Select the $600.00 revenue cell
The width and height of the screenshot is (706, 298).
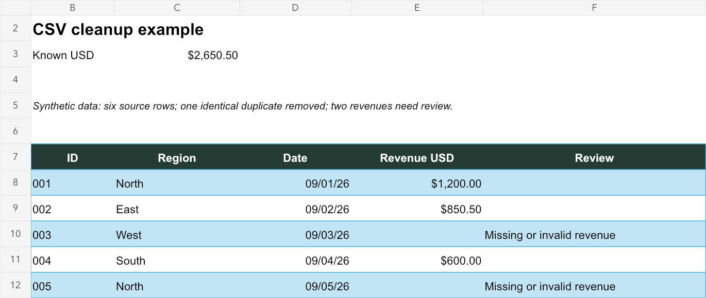click(417, 259)
